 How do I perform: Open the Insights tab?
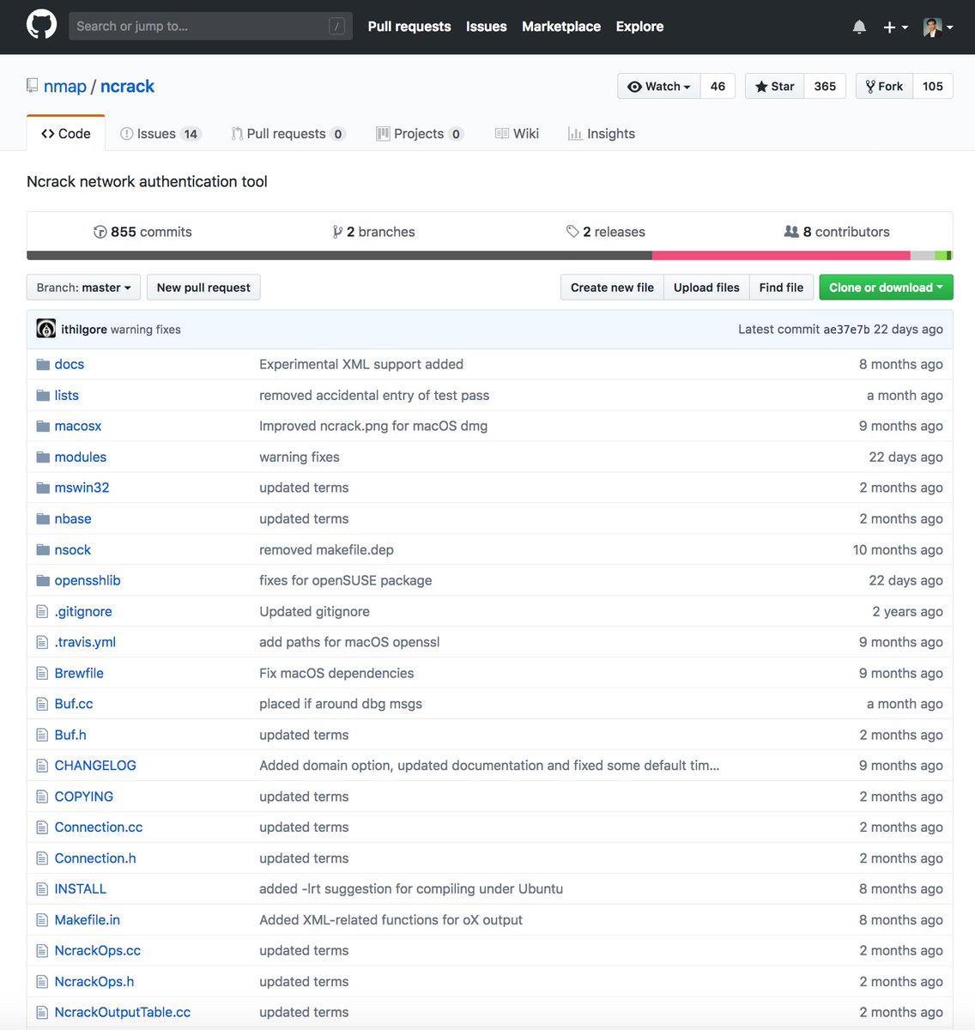(602, 134)
